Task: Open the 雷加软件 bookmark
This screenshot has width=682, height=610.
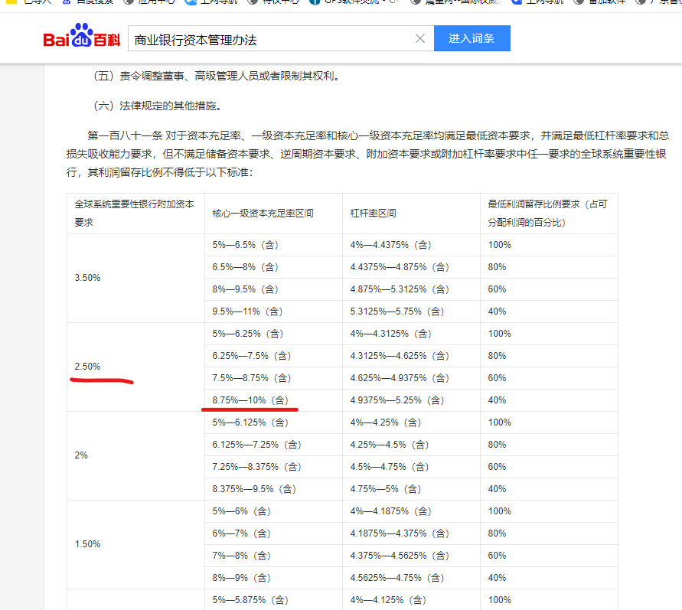Action: point(606,2)
